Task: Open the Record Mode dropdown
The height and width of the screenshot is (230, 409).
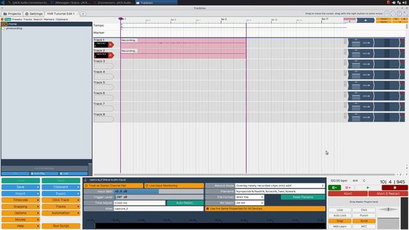Action: (x=280, y=186)
